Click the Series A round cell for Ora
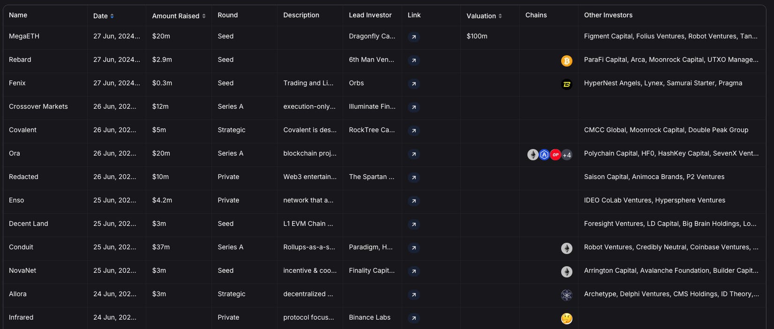This screenshot has height=329, width=774. (x=231, y=153)
